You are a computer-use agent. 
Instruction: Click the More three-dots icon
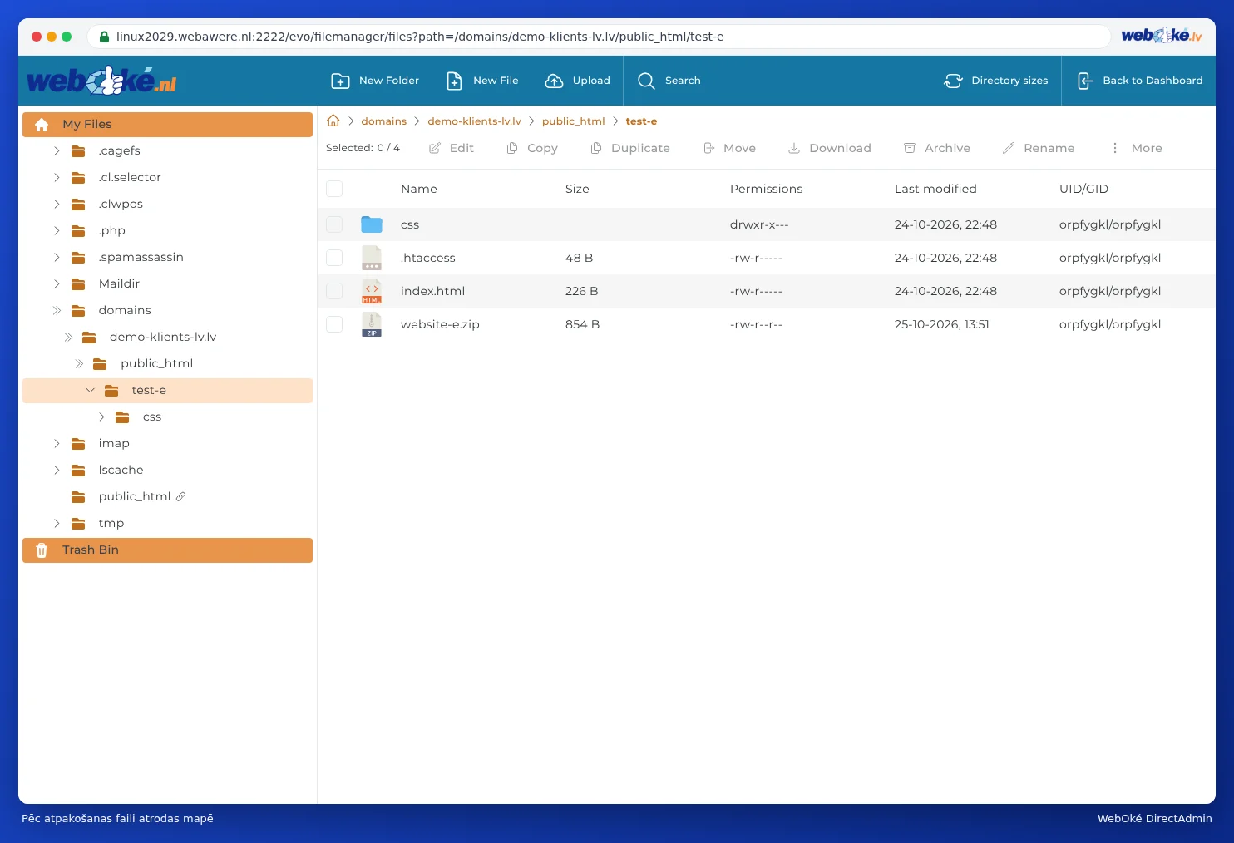(1115, 148)
